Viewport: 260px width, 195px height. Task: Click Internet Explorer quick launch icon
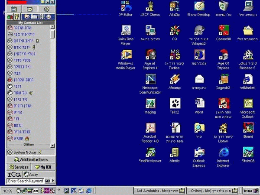point(89,191)
